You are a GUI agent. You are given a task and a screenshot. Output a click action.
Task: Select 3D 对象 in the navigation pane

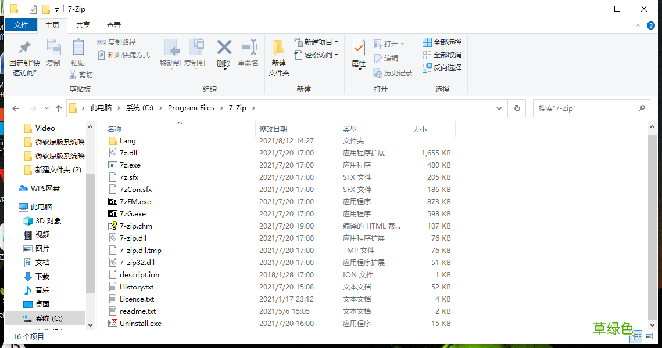(48, 221)
